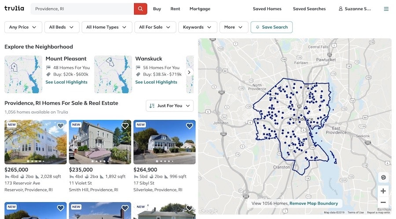This screenshot has width=396, height=219.
Task: Open Saved Homes page
Action: [267, 9]
